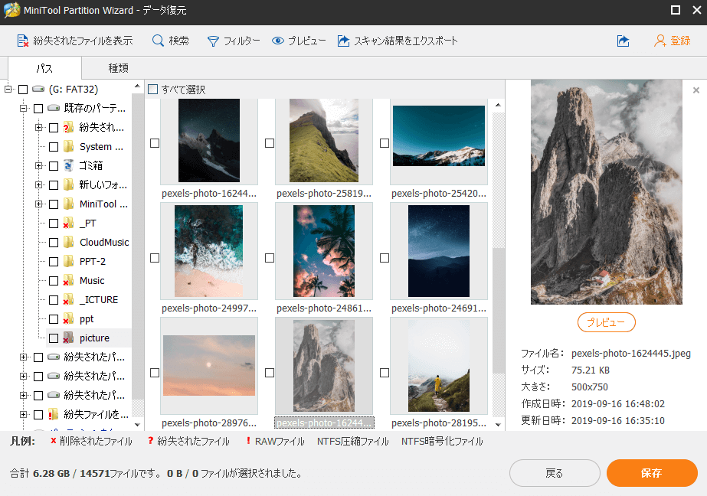
Task: Click the orange プレビュー button in preview pane
Action: click(606, 322)
